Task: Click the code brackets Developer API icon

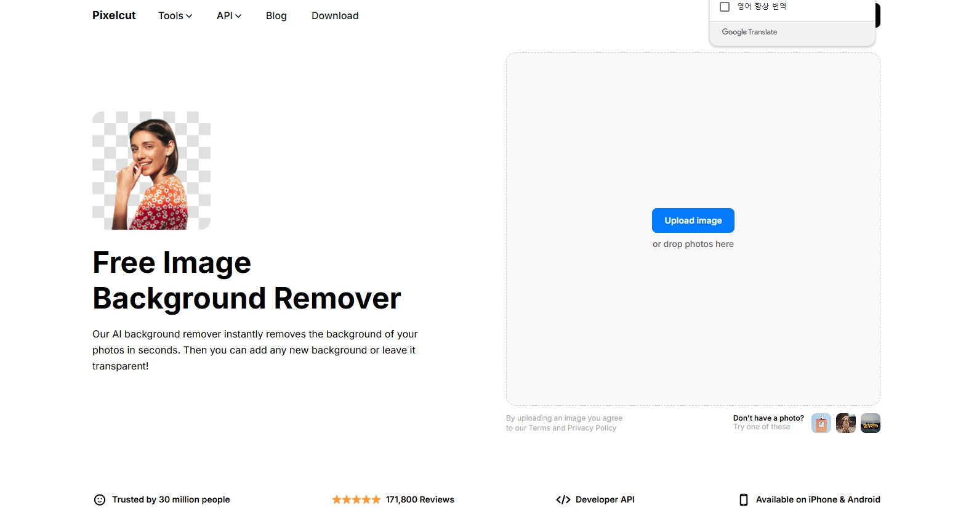Action: pos(563,499)
